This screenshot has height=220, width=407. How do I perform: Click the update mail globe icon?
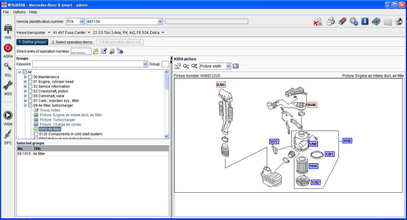[x=399, y=22]
